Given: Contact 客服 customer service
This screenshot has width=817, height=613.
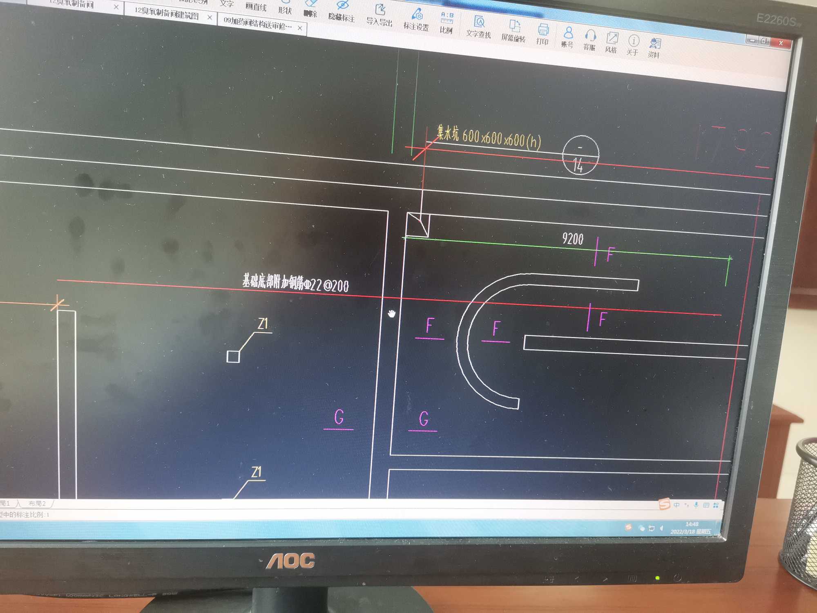Looking at the screenshot, I should click(589, 40).
